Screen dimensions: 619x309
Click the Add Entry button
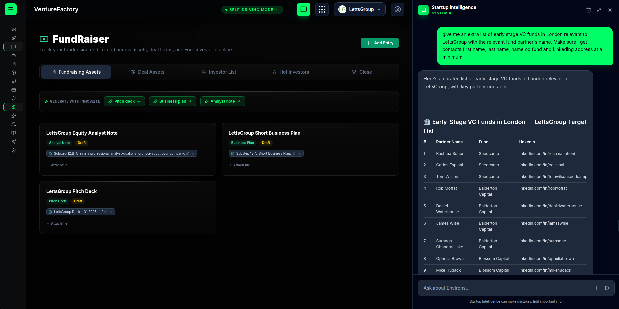coord(380,43)
